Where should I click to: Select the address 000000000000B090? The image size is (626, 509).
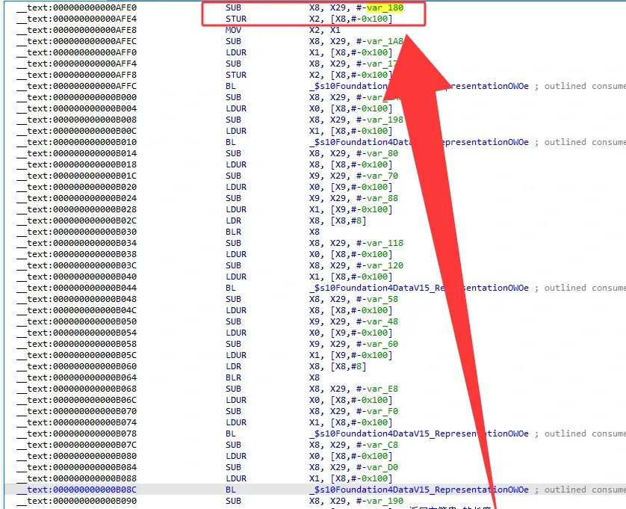(x=95, y=501)
